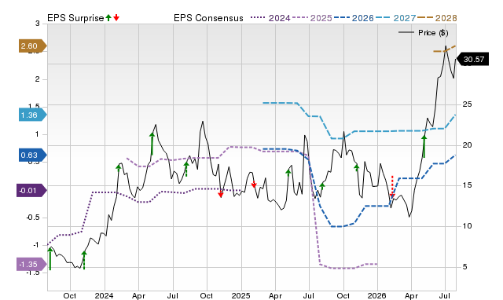
Task: Click the 25 label on the price axis
Action: point(467,104)
